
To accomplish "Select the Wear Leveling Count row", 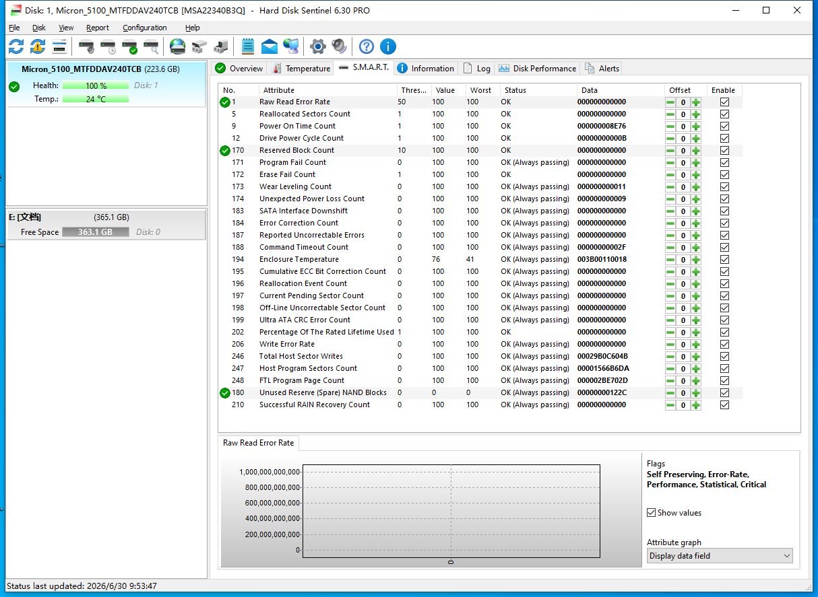I will point(480,187).
